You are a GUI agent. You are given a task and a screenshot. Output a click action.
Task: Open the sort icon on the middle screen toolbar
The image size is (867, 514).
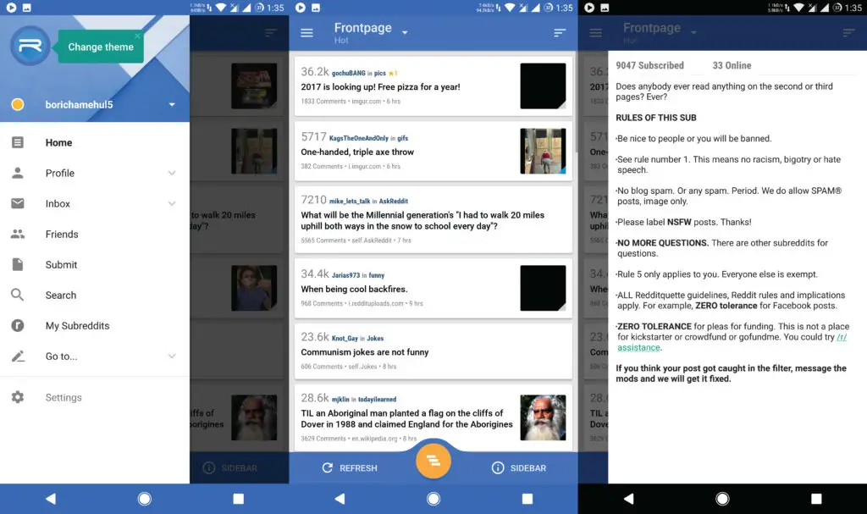[560, 33]
